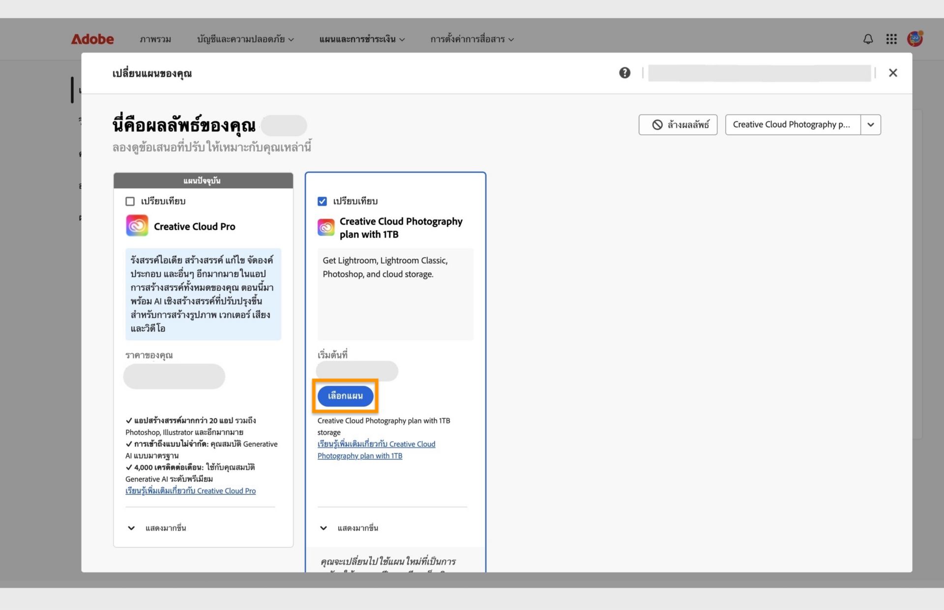Click the ล้างผลลัพธ์ clear results button
Image resolution: width=944 pixels, height=610 pixels.
tap(678, 124)
